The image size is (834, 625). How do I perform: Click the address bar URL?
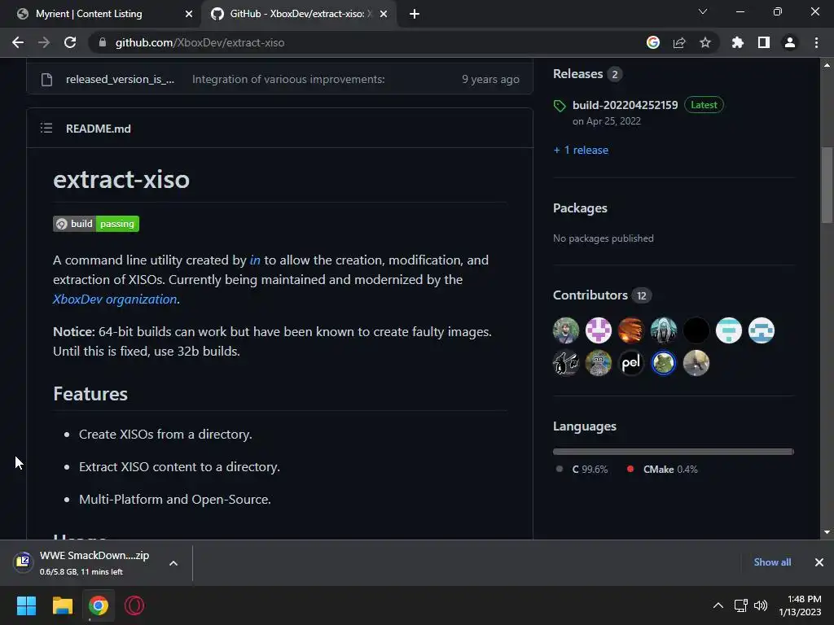click(x=200, y=42)
